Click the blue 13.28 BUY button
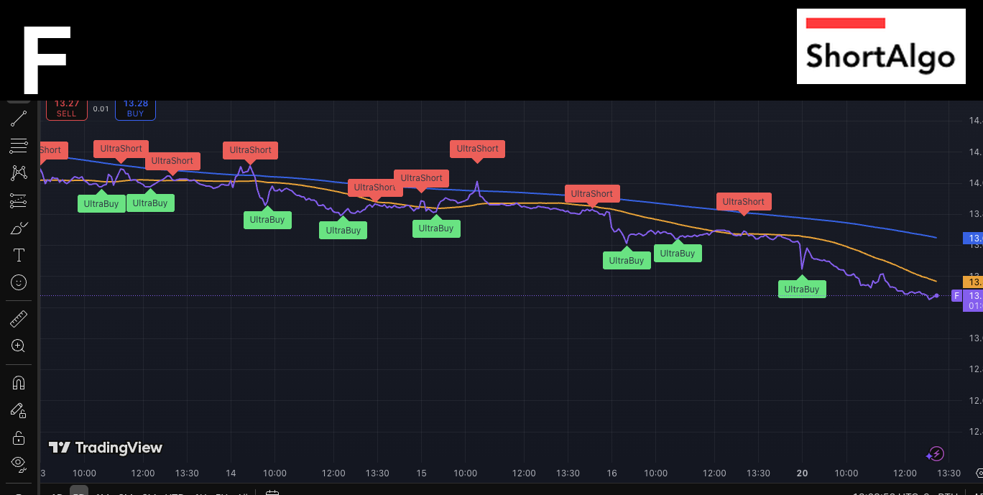983x495 pixels. (135, 108)
